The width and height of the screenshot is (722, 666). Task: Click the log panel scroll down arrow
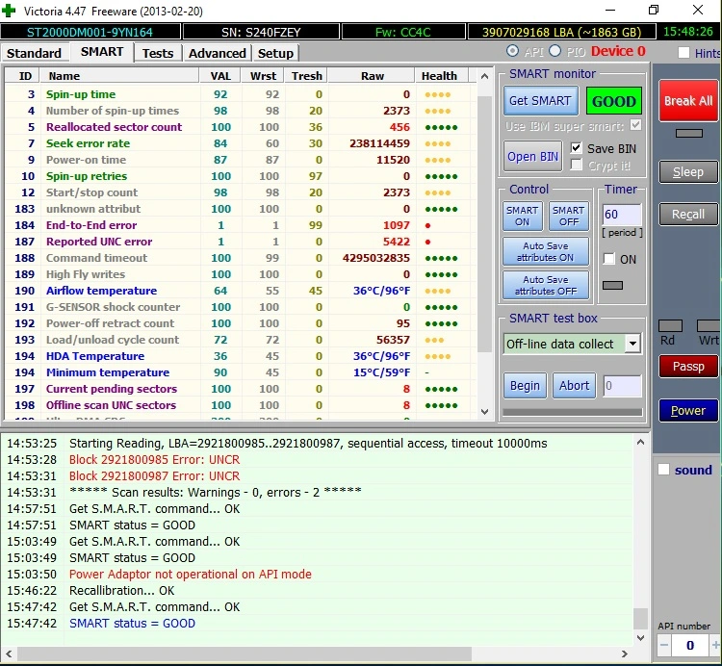pyautogui.click(x=640, y=637)
